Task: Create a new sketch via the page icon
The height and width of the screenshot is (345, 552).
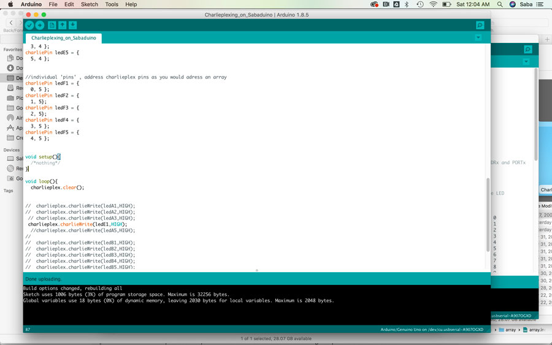Action: pos(52,25)
